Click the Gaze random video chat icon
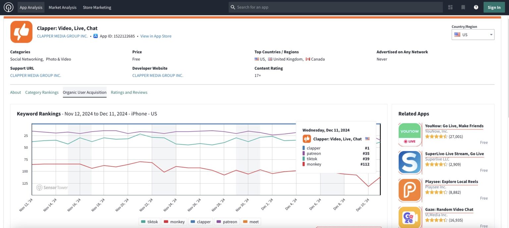Image resolution: width=509 pixels, height=228 pixels. pyautogui.click(x=410, y=217)
